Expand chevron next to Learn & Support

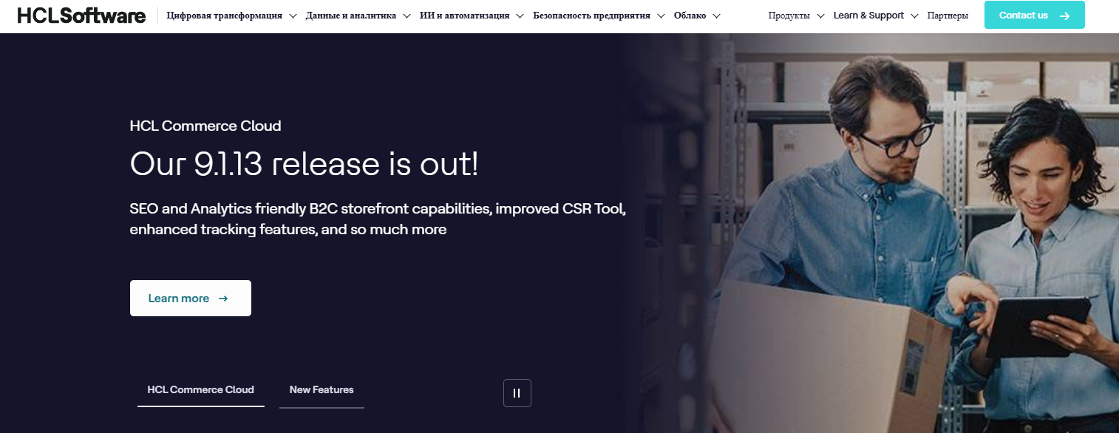pos(915,16)
